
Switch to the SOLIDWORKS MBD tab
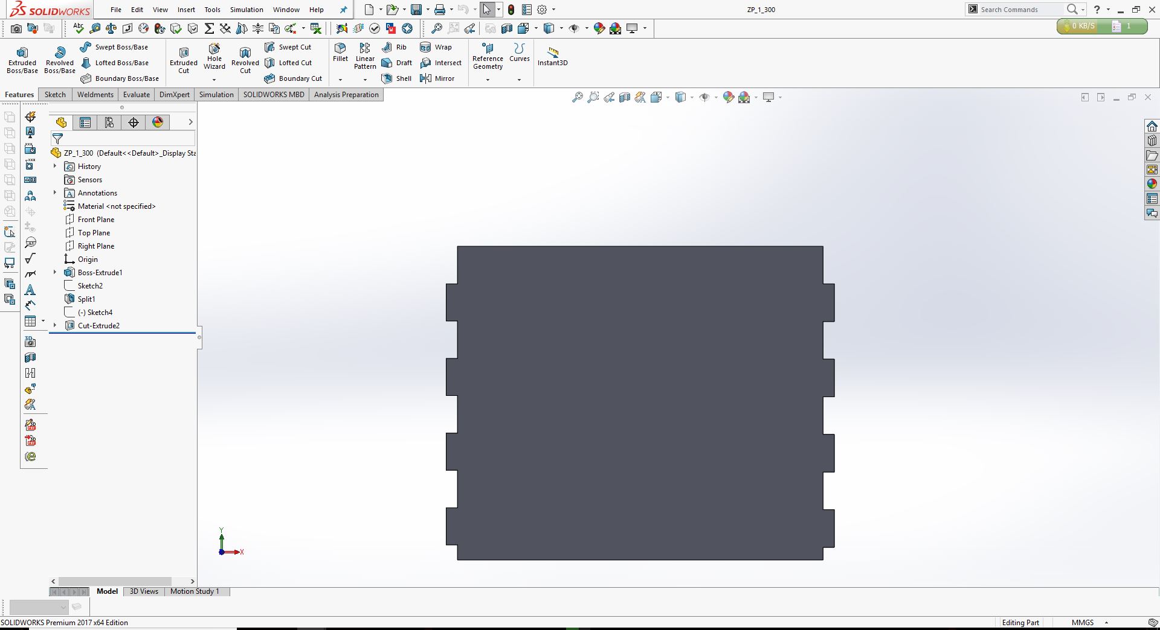[274, 95]
